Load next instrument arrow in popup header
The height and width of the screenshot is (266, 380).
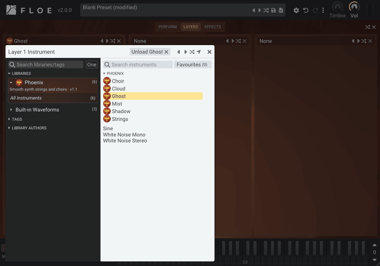(x=185, y=52)
